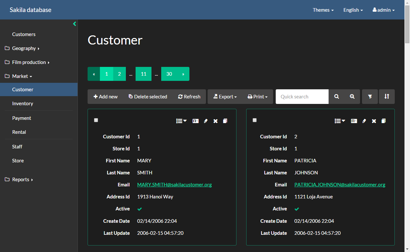
Task: Click inside the Quick search field
Action: [x=302, y=97]
